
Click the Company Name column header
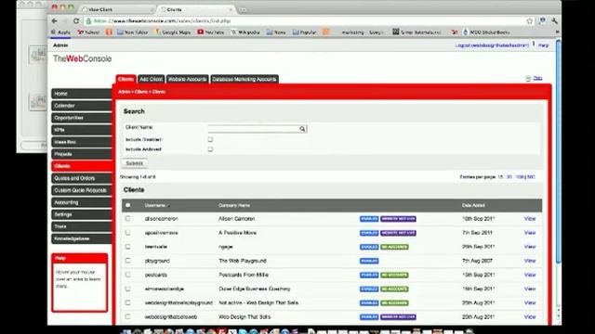tap(234, 205)
